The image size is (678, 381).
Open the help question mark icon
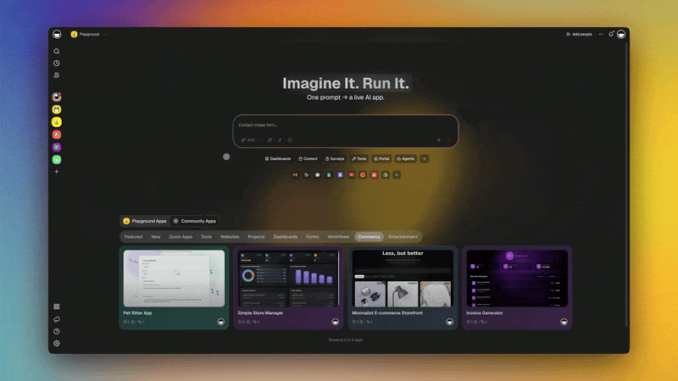coord(57,331)
